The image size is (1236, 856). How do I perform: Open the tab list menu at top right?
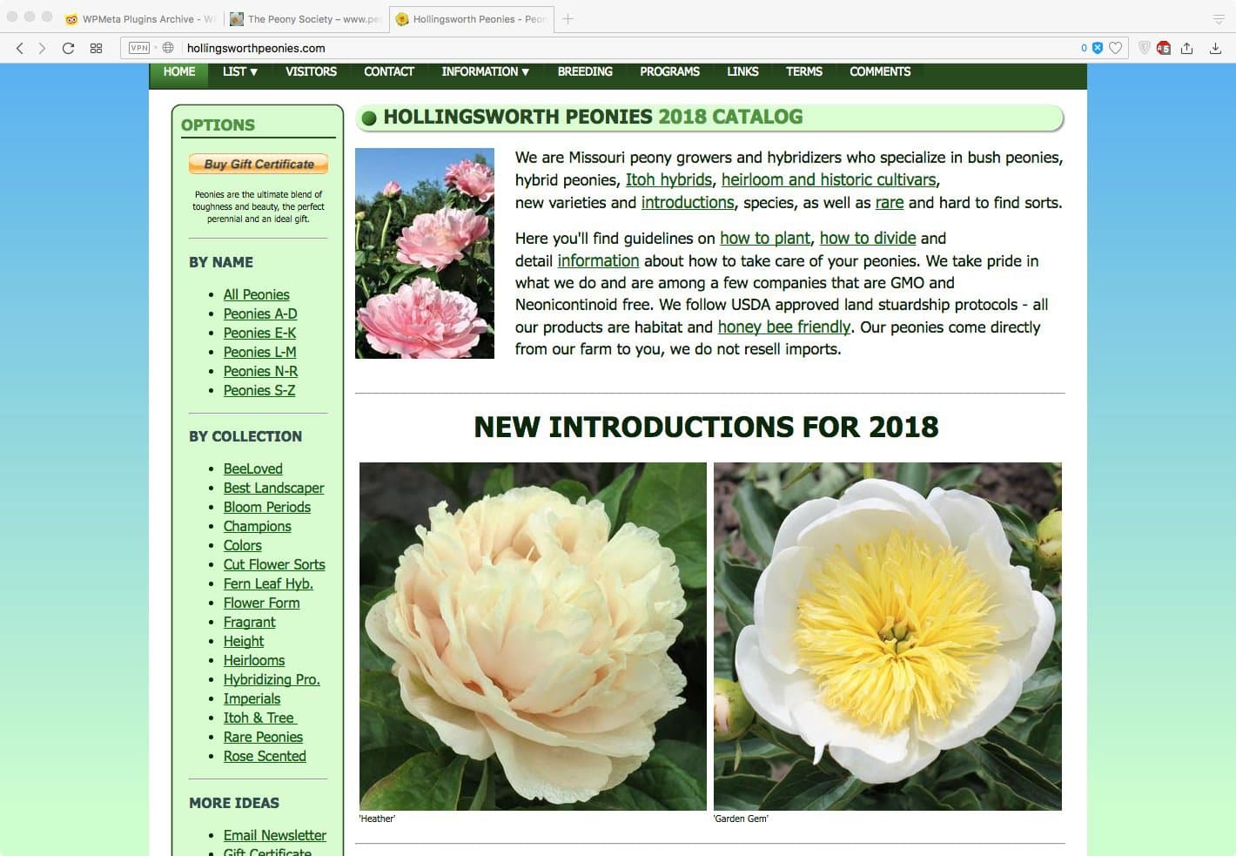pos(1219,18)
